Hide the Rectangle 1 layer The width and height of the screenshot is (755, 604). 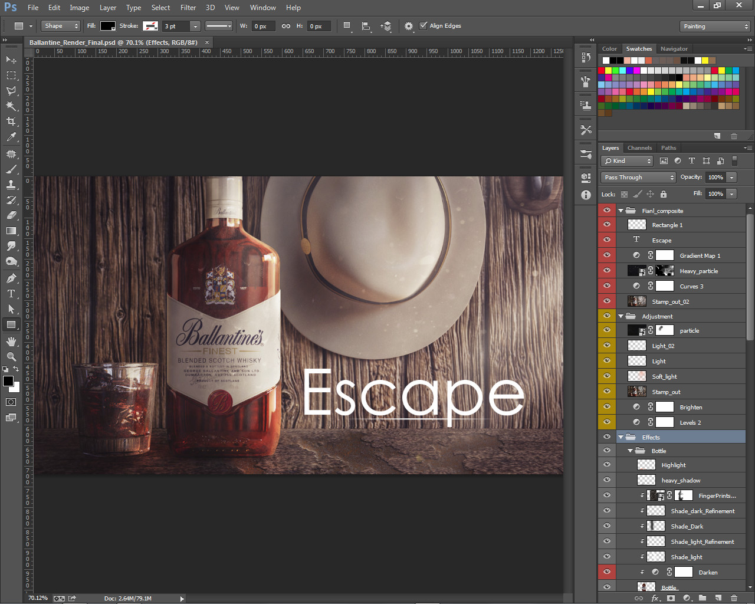[x=606, y=225]
